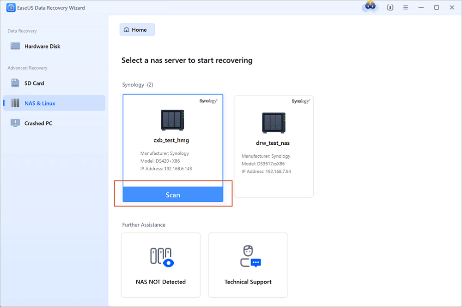The height and width of the screenshot is (307, 462).
Task: Click Further Assistance heading
Action: click(x=144, y=225)
